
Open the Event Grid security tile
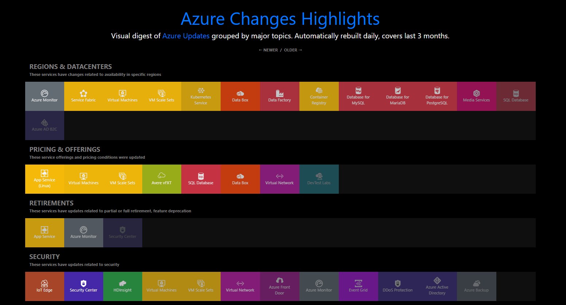pos(358,286)
